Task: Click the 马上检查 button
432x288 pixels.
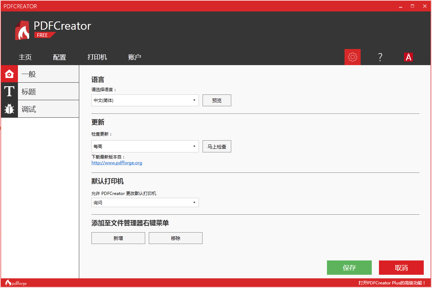Action: point(217,146)
